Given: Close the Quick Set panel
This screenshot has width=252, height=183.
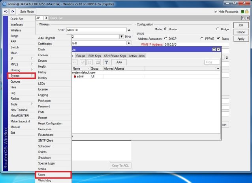Looking at the screenshot, I should coord(248,18).
